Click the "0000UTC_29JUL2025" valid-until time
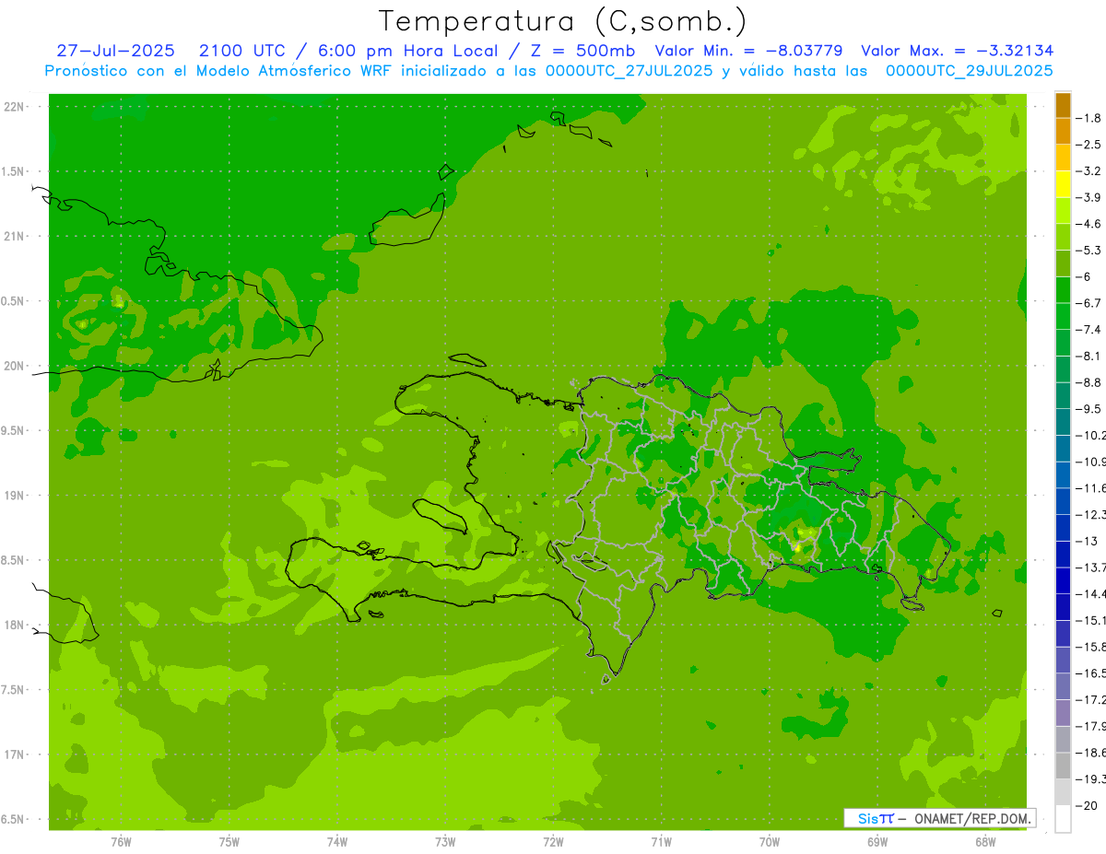The height and width of the screenshot is (854, 1106). [x=969, y=70]
